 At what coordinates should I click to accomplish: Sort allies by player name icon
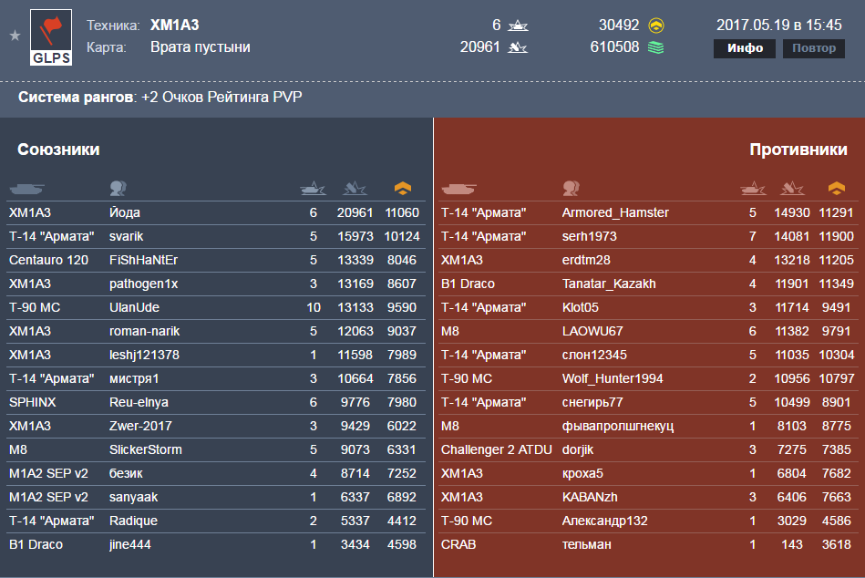(118, 189)
